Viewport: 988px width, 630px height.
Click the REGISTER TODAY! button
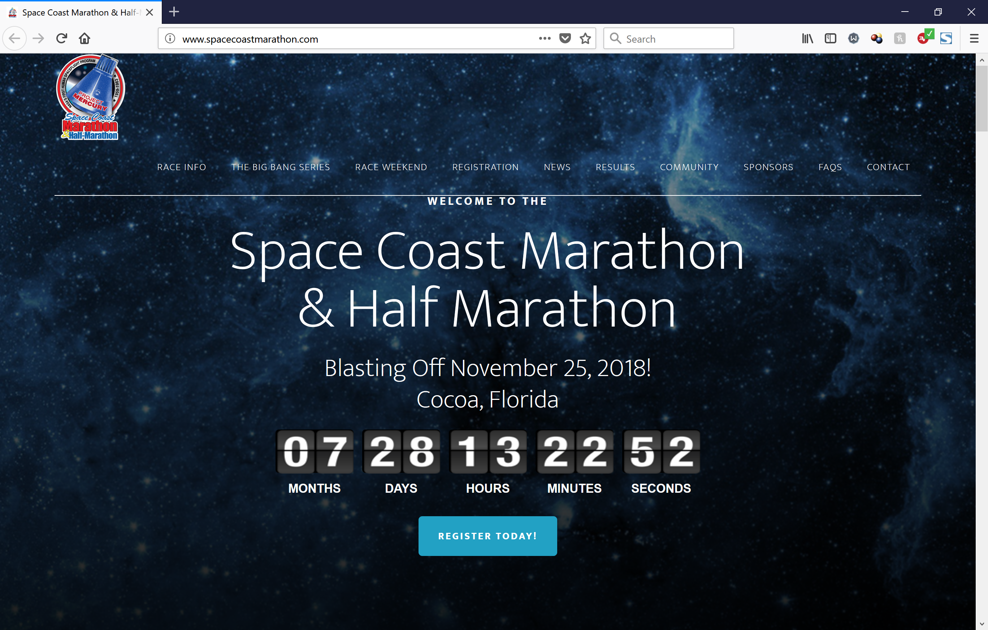487,536
